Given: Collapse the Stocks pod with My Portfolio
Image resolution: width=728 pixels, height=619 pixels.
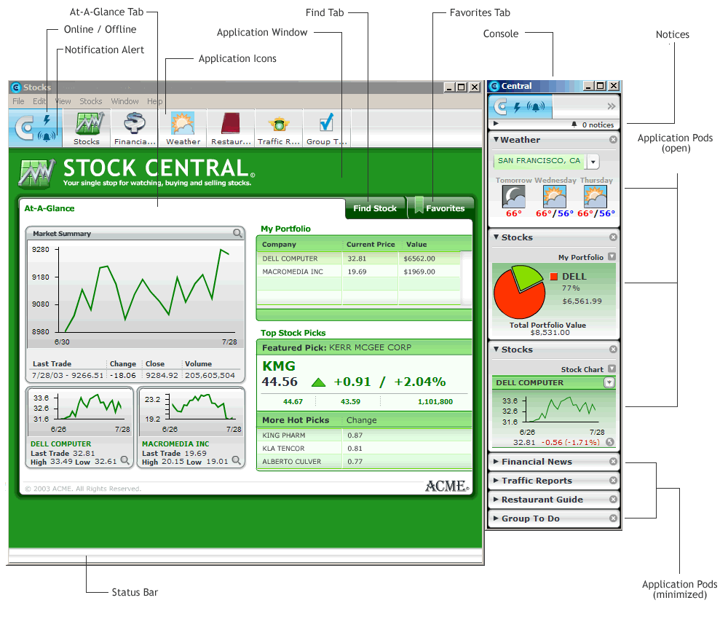Looking at the screenshot, I should (x=496, y=237).
